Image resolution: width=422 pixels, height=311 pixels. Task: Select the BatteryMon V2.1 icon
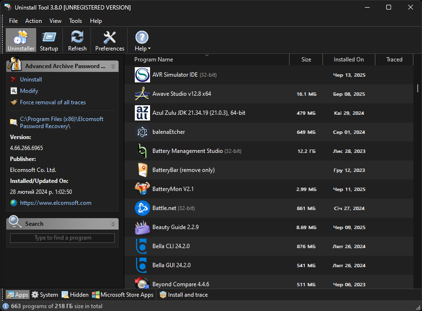point(142,189)
